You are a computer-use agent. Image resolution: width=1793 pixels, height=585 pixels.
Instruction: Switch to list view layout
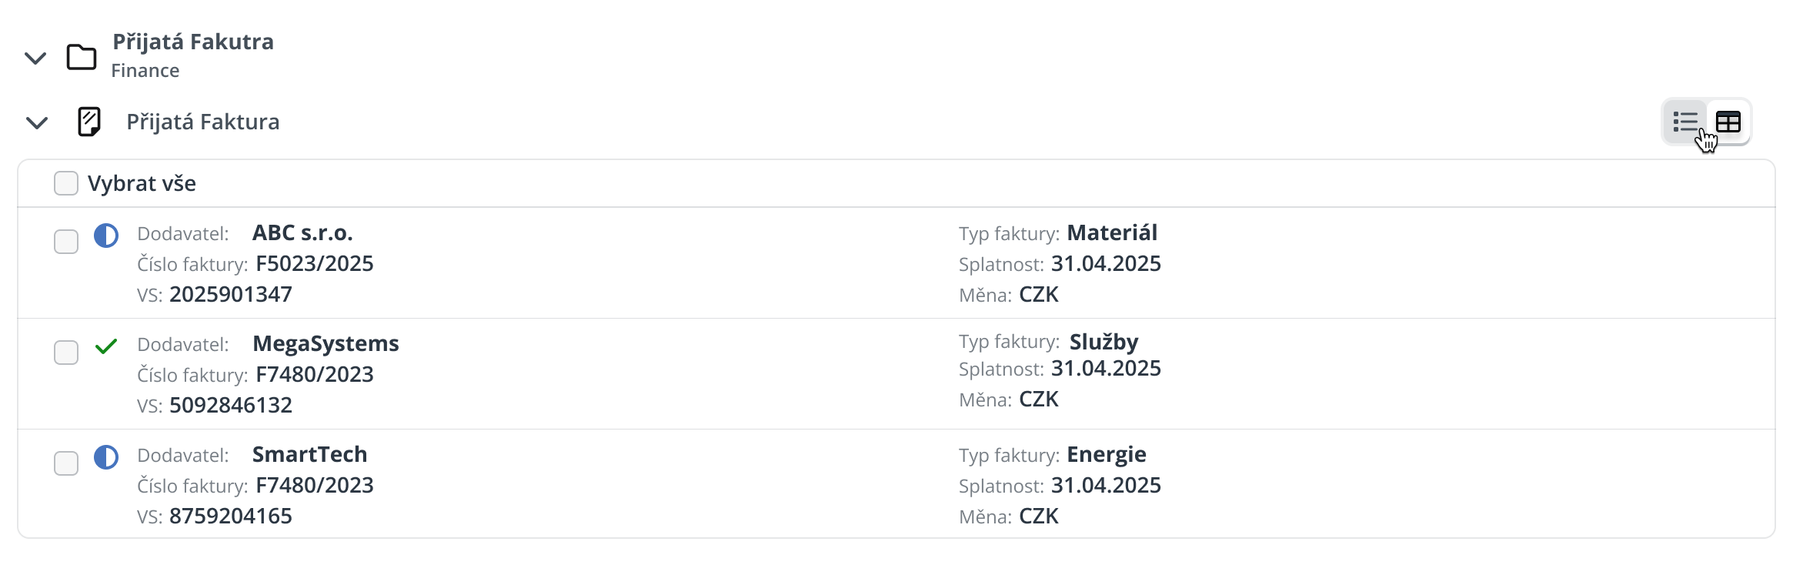[x=1685, y=122]
